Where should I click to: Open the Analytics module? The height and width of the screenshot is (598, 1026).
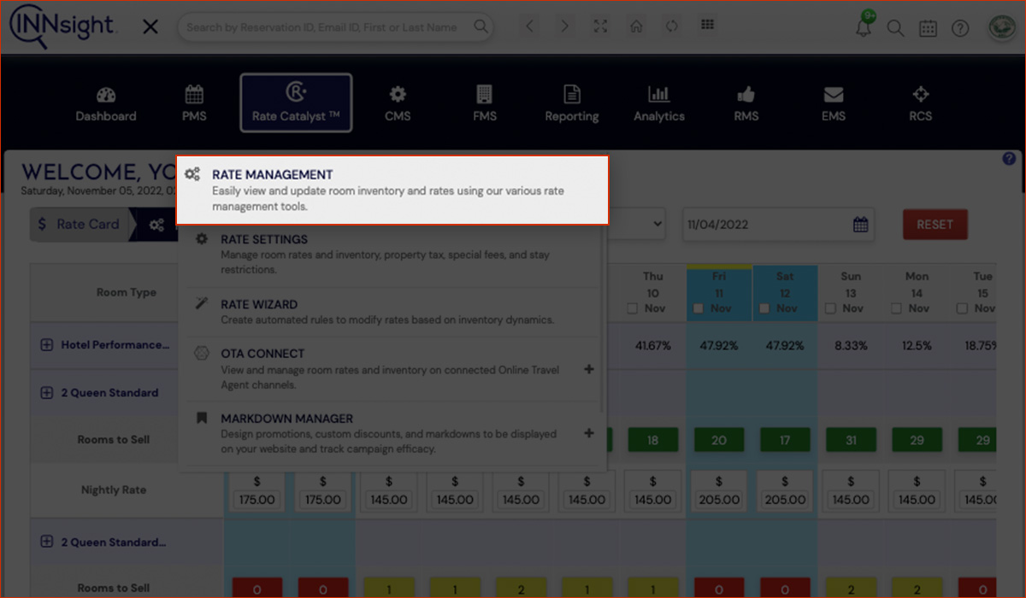[659, 103]
